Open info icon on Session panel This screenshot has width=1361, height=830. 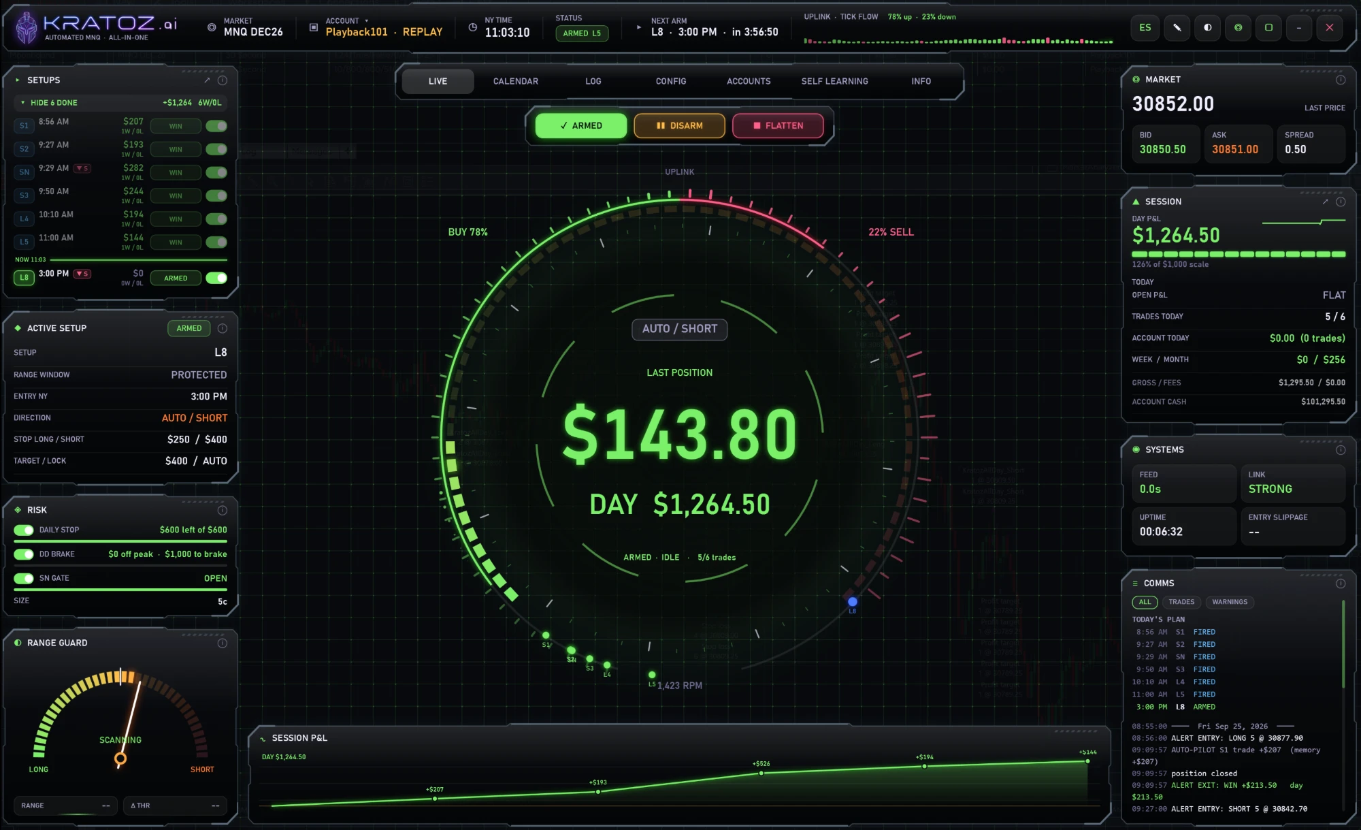[1341, 202]
